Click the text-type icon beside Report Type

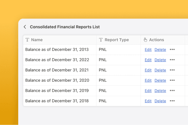tap(101, 40)
